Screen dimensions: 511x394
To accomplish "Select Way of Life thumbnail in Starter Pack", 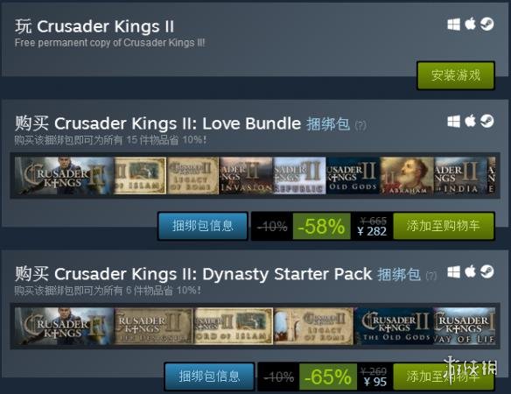I will pos(465,327).
